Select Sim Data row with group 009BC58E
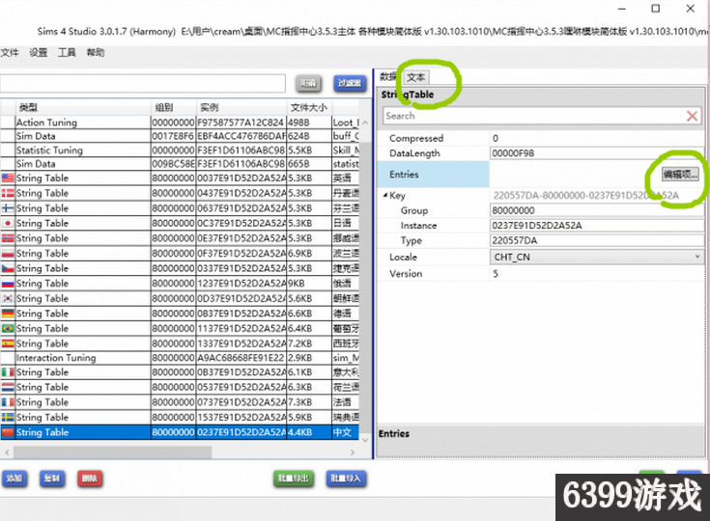710x521 pixels. tap(180, 164)
